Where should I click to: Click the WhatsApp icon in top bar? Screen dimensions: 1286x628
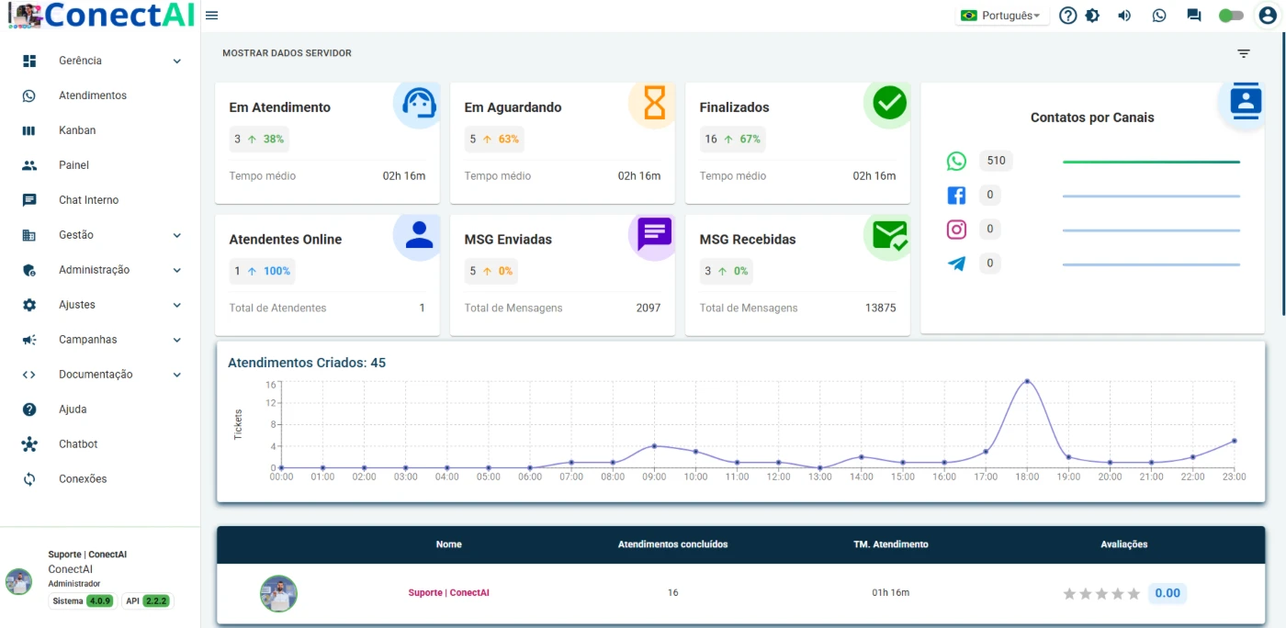(x=1159, y=16)
